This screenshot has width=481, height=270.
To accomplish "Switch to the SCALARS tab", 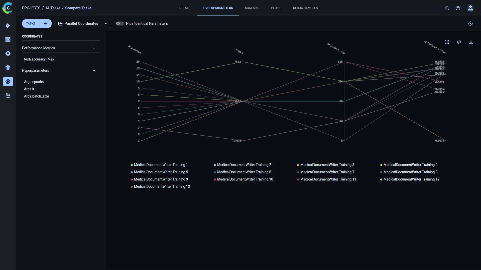I will pos(252,8).
